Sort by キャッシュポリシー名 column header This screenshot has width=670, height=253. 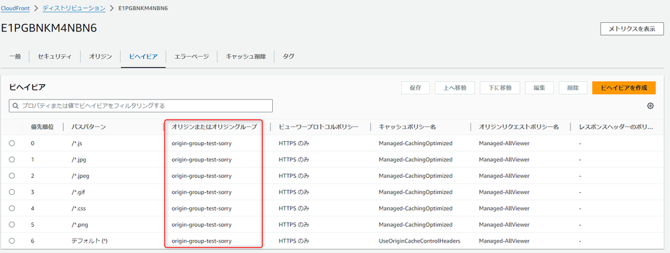pyautogui.click(x=407, y=127)
